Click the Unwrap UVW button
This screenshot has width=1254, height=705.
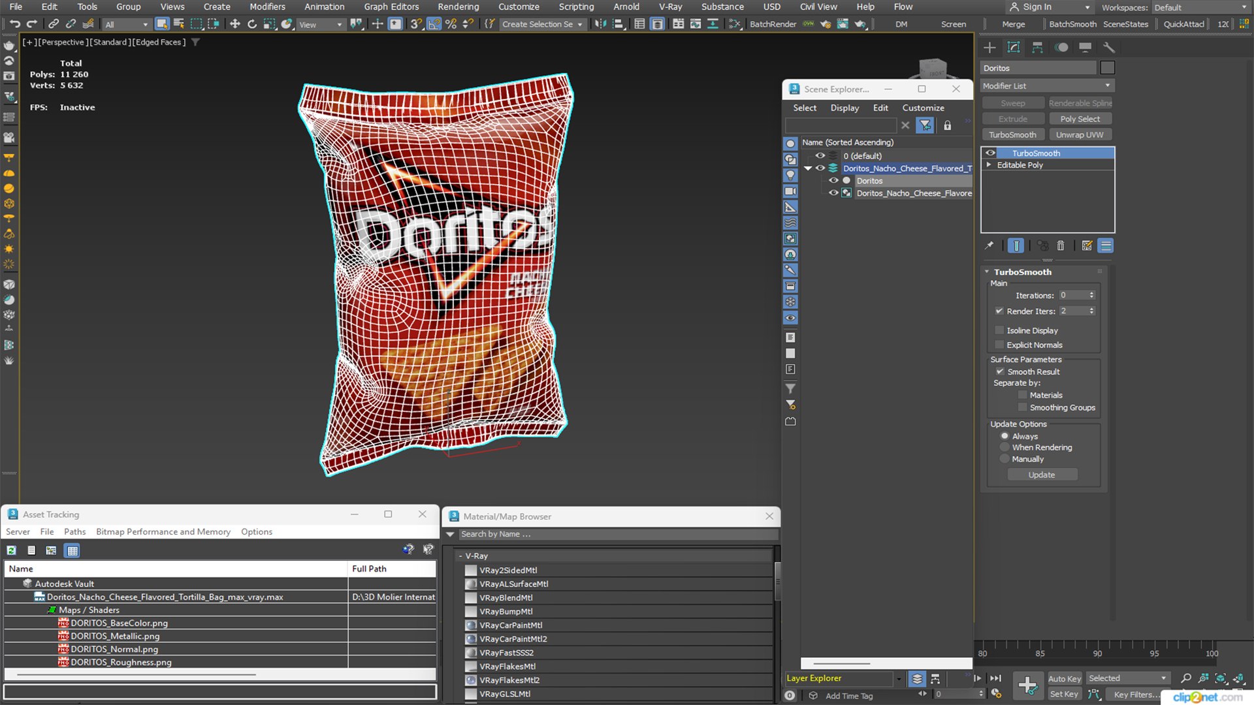click(1080, 134)
